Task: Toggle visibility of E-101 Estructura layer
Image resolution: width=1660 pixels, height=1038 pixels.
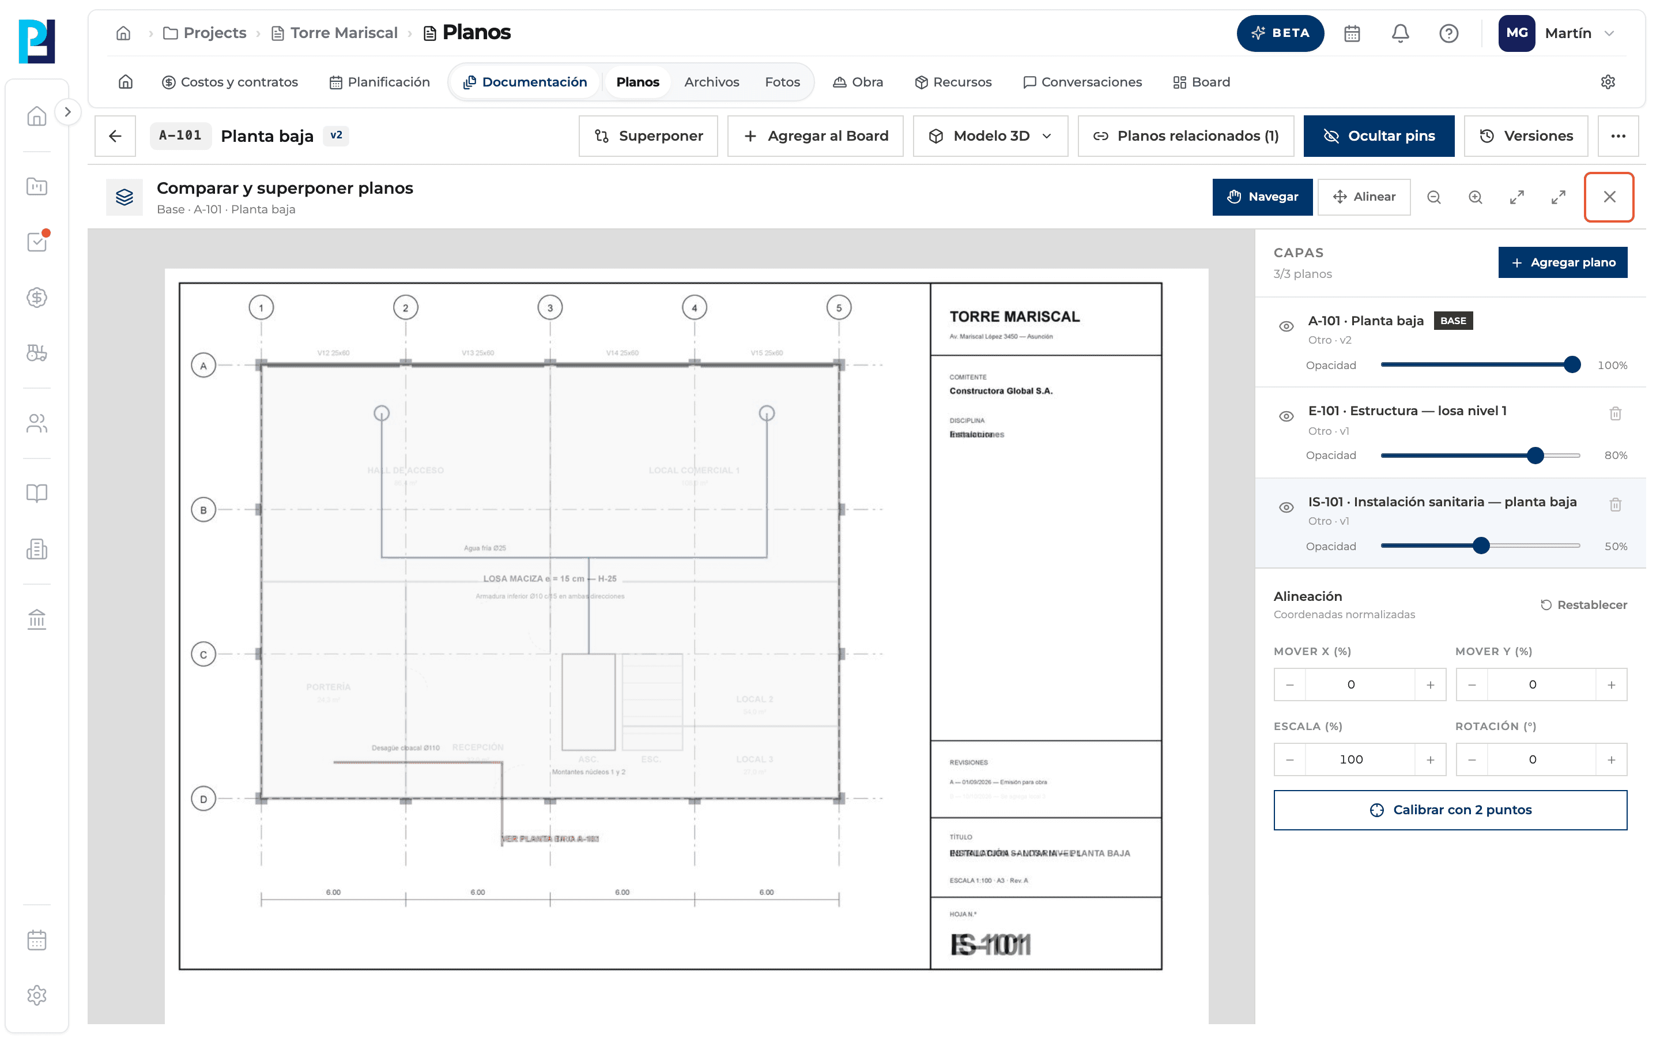Action: coord(1286,417)
